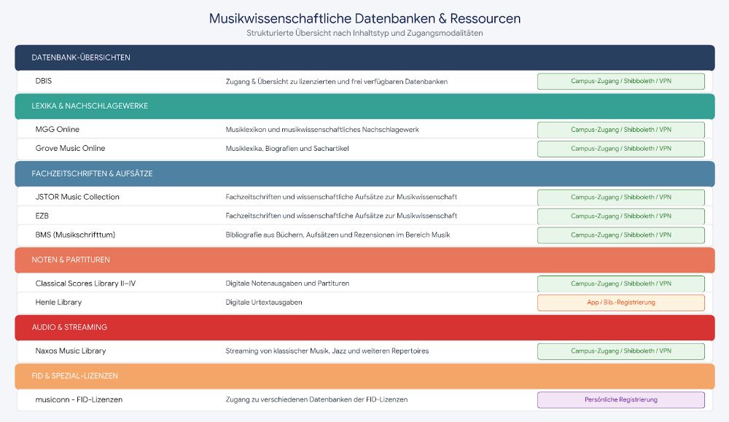Select the Henle Library entry

coord(58,302)
